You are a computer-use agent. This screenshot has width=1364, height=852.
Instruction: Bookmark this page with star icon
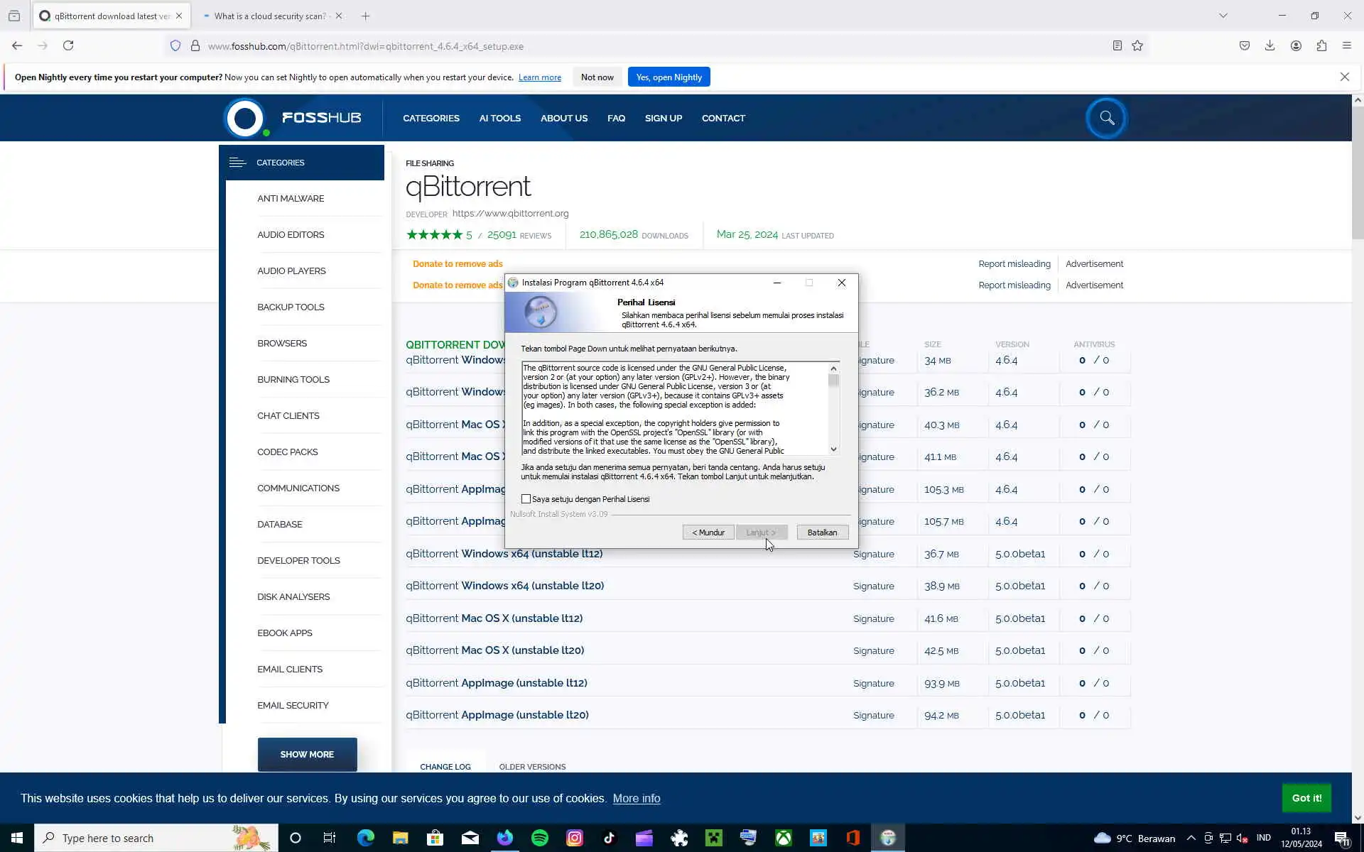coord(1137,45)
